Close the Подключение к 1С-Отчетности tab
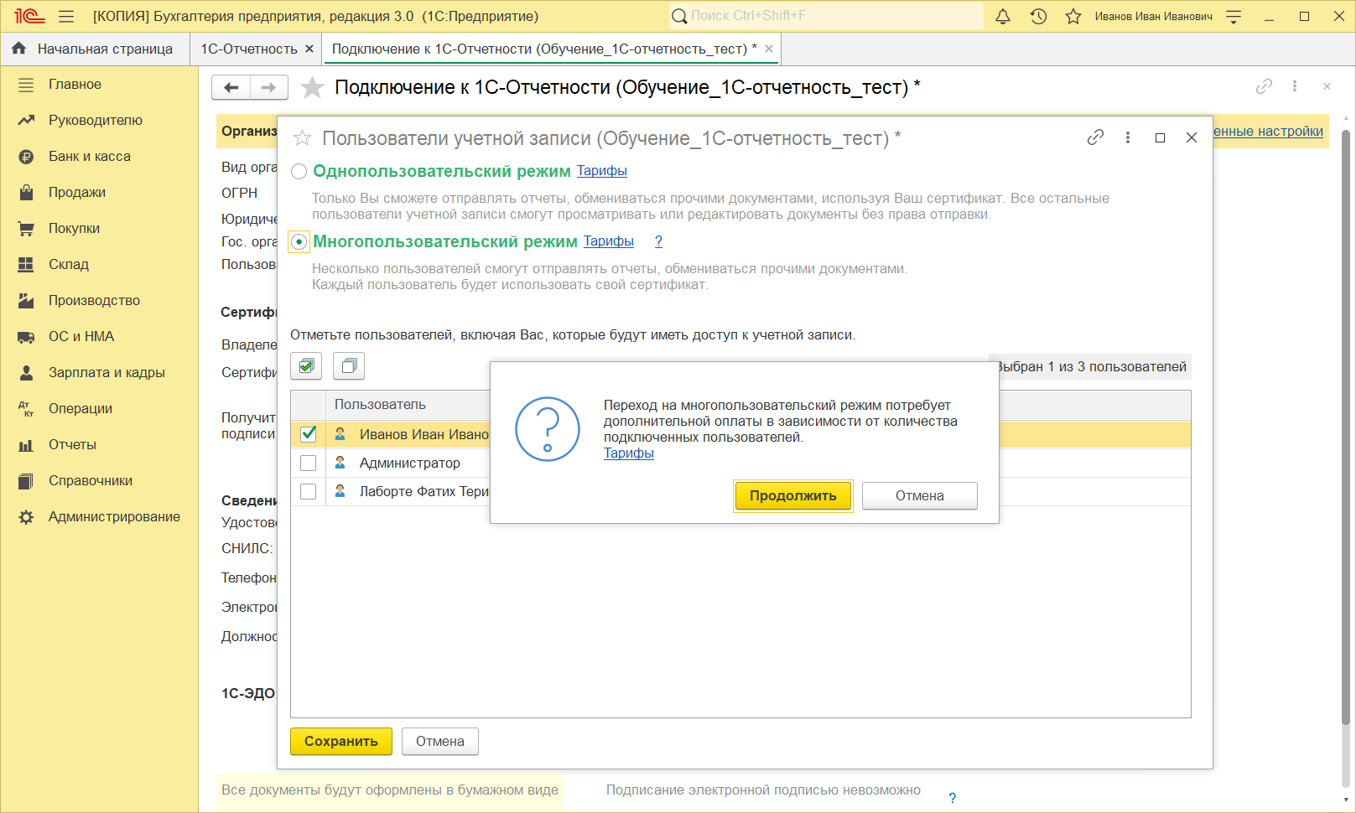Image resolution: width=1356 pixels, height=813 pixels. 769,49
